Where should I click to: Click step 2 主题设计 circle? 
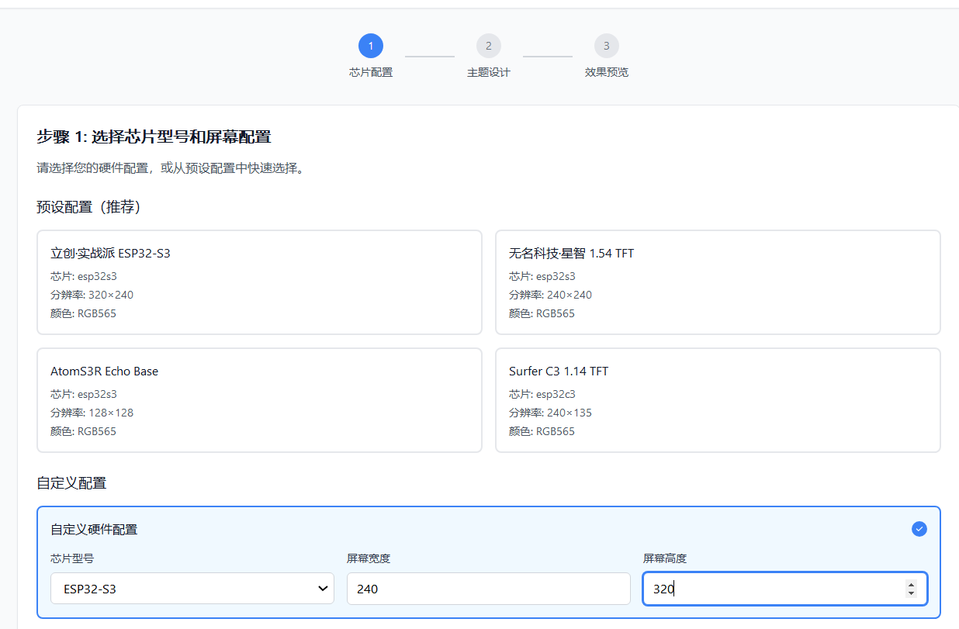point(488,46)
